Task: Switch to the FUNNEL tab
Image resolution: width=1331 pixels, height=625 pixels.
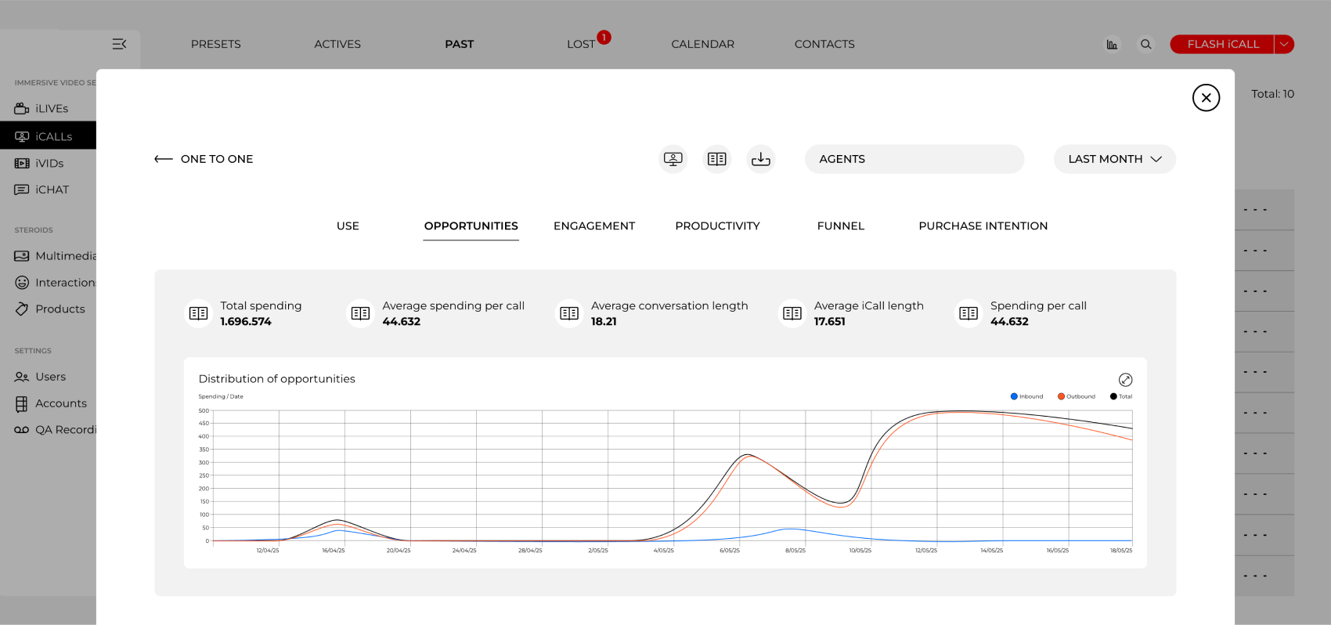Action: click(840, 226)
